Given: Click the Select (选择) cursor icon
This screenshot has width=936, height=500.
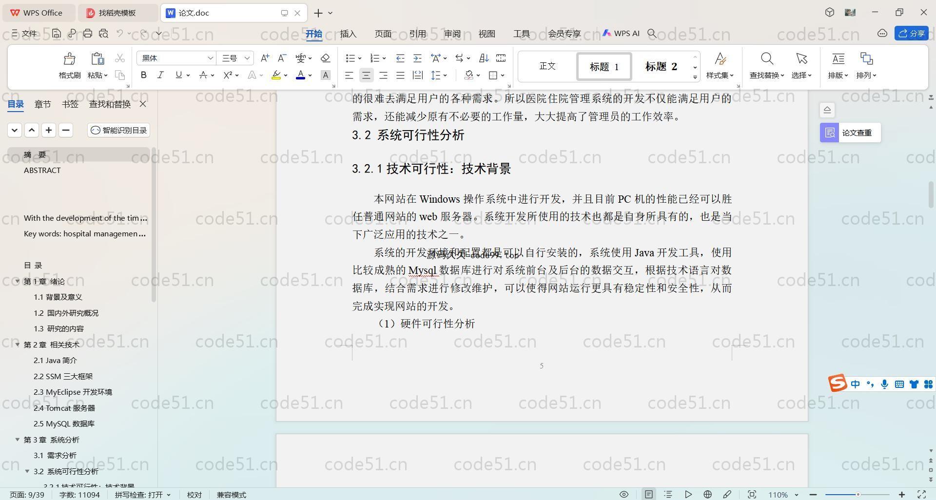Looking at the screenshot, I should [x=801, y=59].
